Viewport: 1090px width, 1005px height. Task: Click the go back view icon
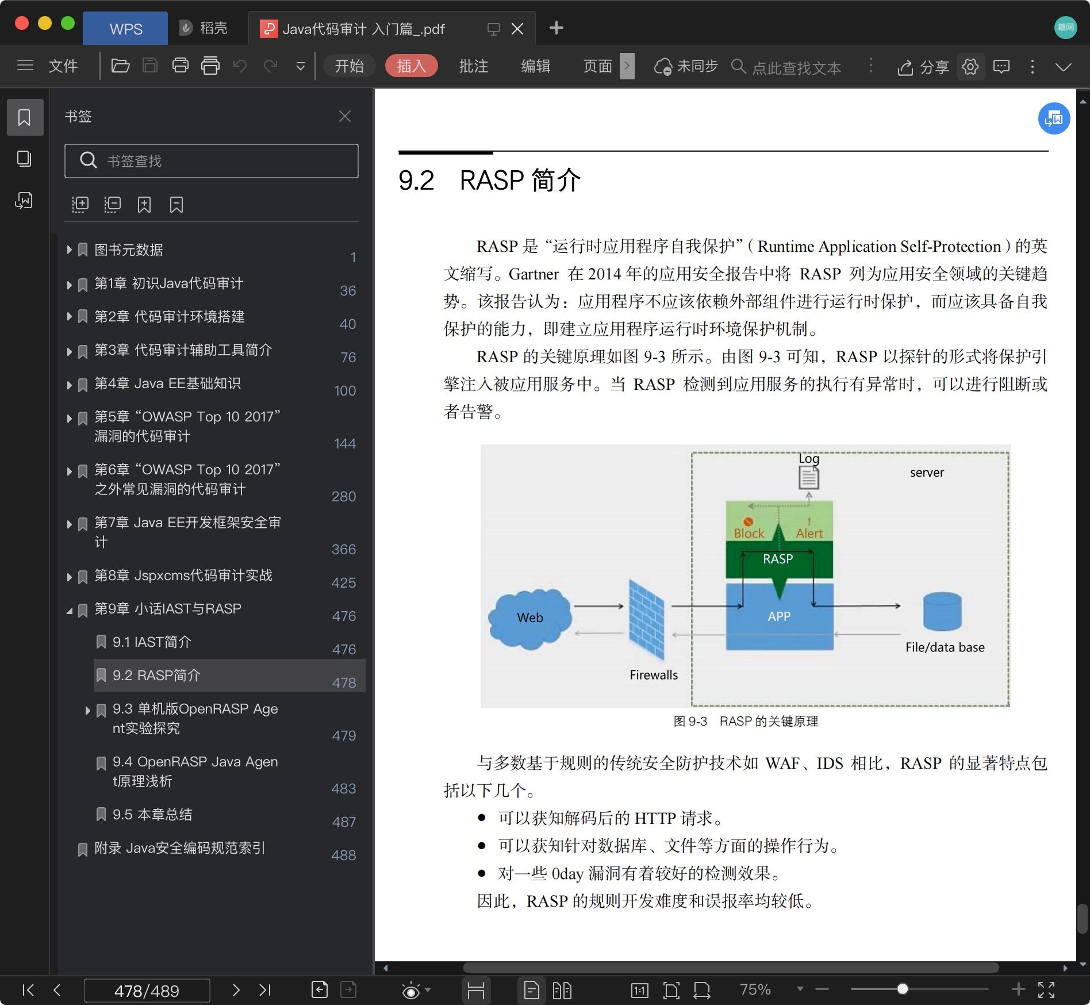coord(319,989)
